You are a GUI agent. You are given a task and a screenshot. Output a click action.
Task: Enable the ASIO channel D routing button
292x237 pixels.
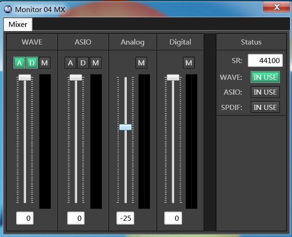click(83, 63)
